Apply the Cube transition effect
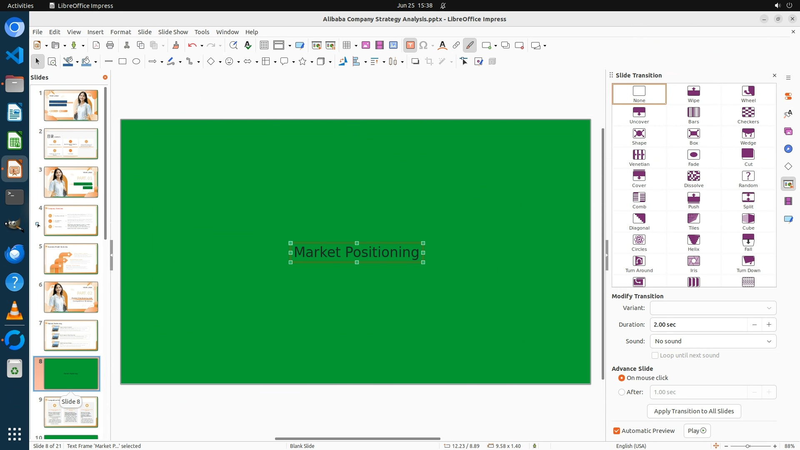 (748, 221)
